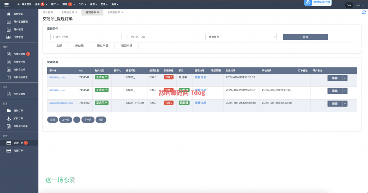Expand the 财务 top menu dropdown

click(67, 4)
